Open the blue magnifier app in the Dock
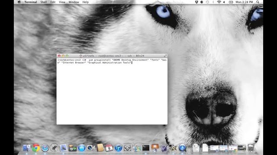The height and width of the screenshot is (155, 277). click(x=182, y=148)
